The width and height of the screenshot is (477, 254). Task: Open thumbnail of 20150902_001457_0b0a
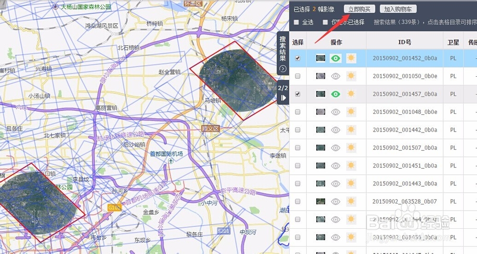tap(321, 94)
